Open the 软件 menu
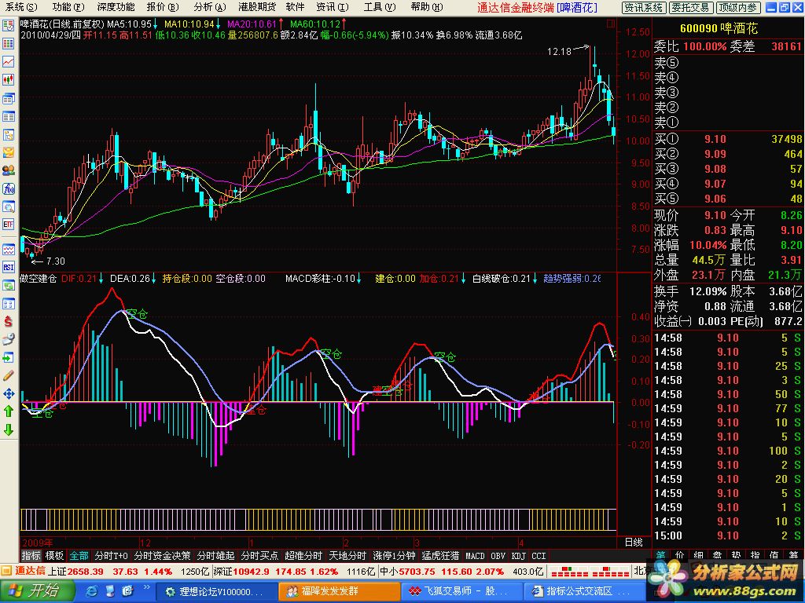This screenshot has height=603, width=805. click(295, 7)
